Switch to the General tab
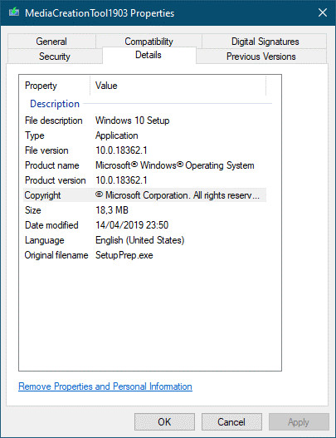The height and width of the screenshot is (438, 336). [x=51, y=42]
